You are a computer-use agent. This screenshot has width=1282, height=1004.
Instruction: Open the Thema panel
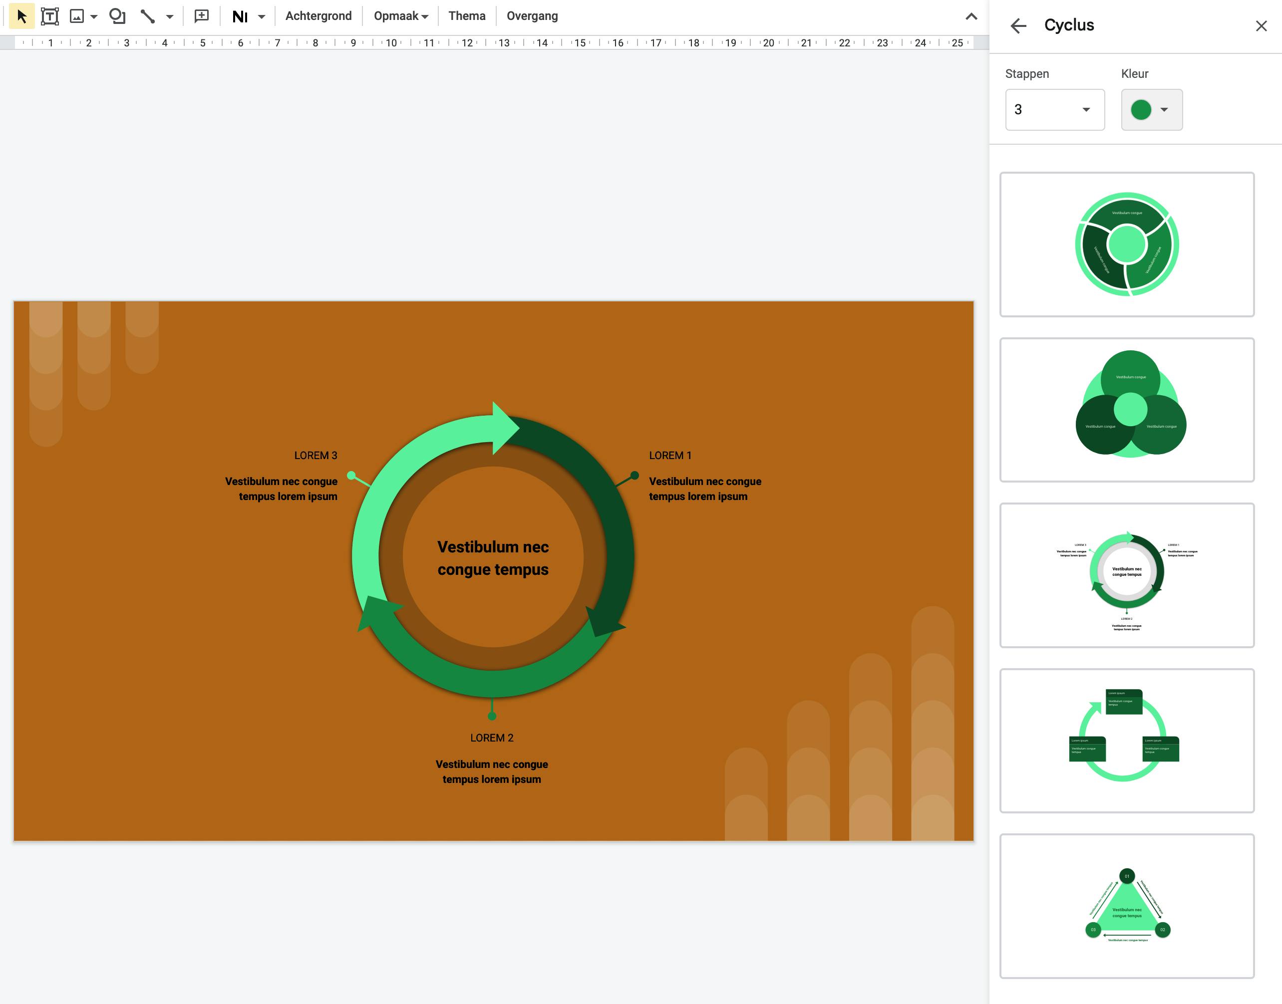point(466,16)
